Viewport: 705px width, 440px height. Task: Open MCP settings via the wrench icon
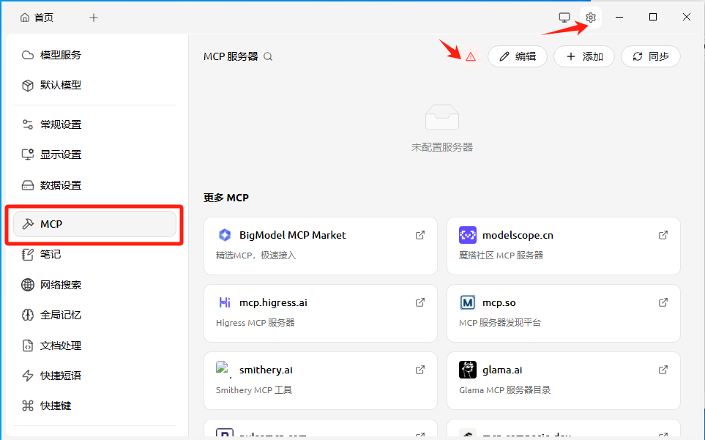(x=26, y=223)
